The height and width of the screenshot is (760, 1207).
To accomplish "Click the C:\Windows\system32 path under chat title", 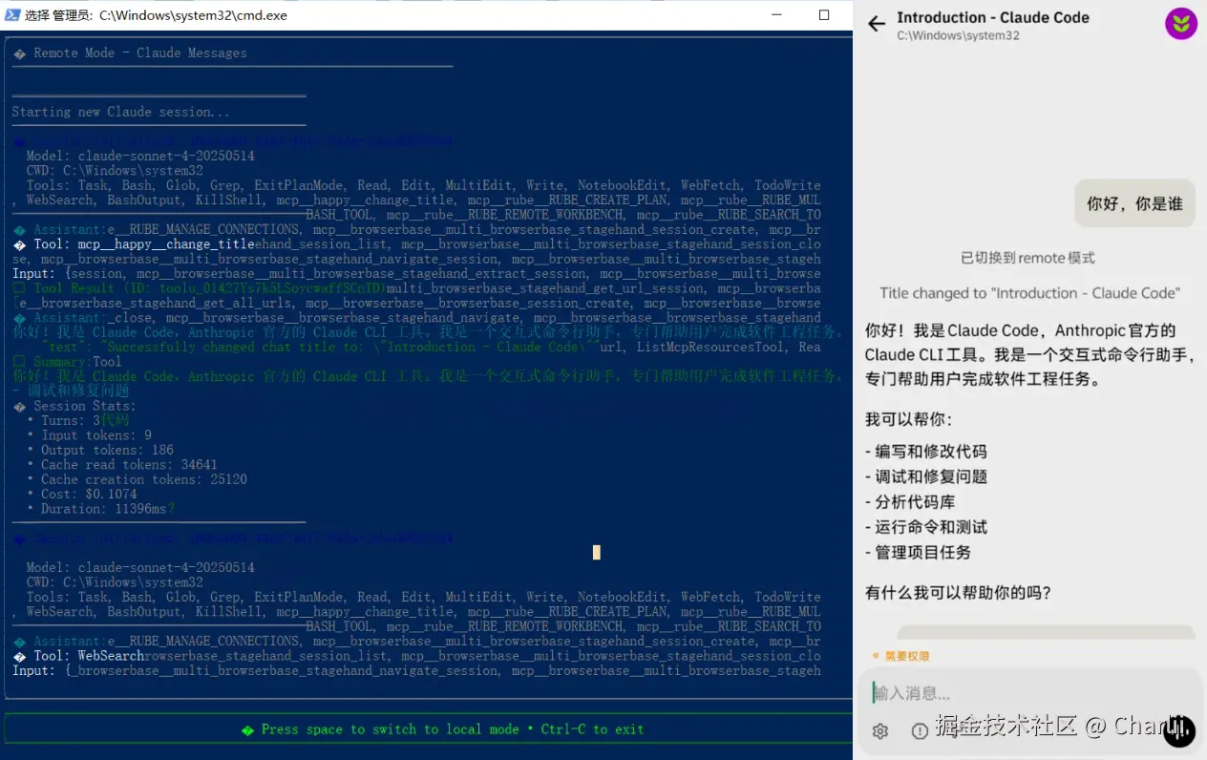I will point(958,35).
